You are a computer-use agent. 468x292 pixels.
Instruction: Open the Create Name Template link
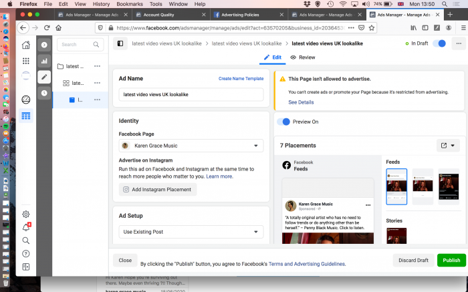241,78
